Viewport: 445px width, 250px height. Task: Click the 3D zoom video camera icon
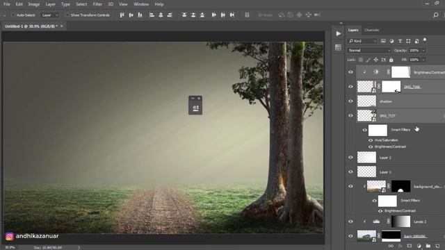[317, 15]
